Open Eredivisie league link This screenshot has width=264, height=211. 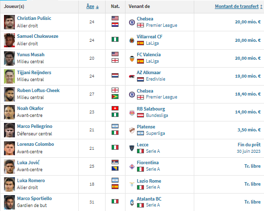[x=155, y=79]
